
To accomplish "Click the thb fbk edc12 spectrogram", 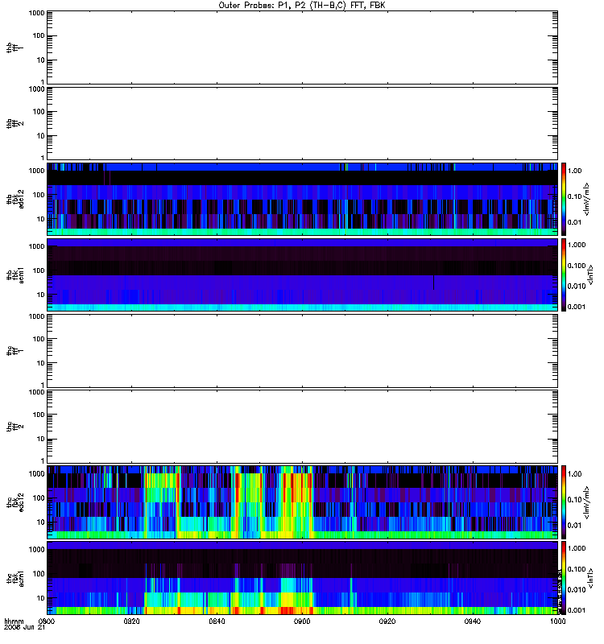I will click(x=302, y=199).
